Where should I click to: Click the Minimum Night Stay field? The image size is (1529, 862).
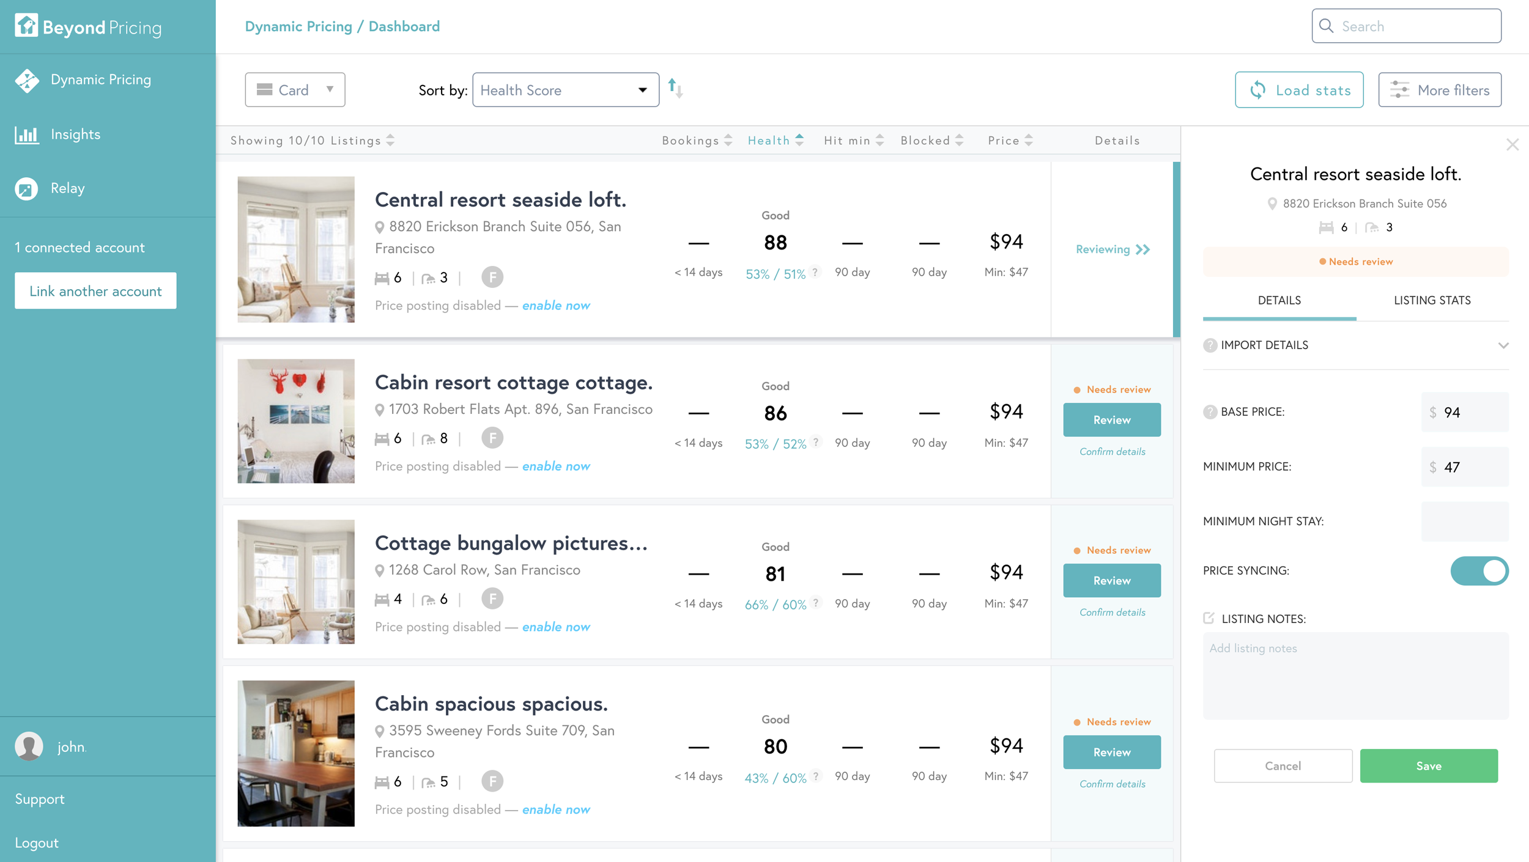(x=1464, y=521)
